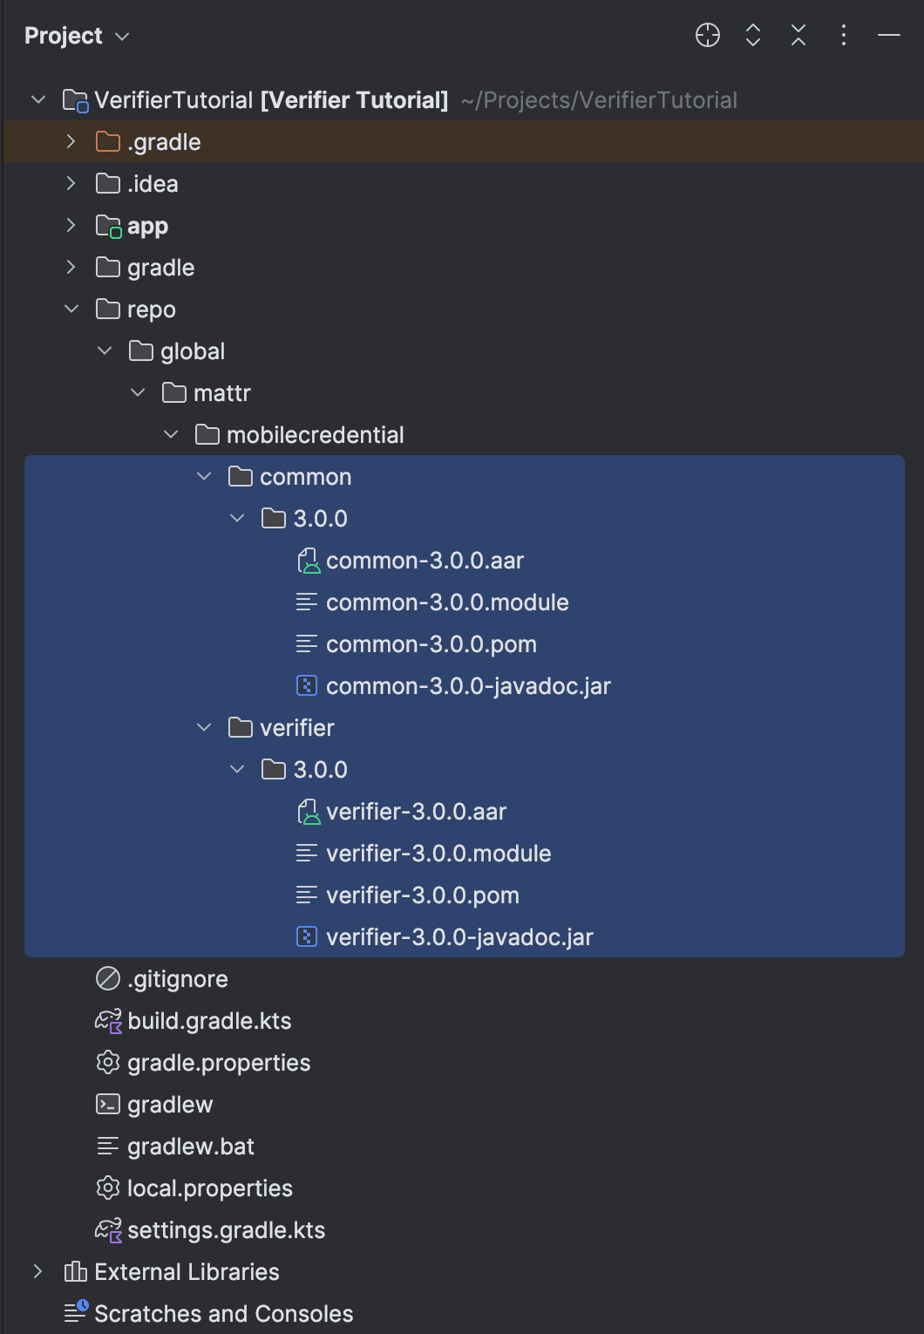Expand the .gradle folder
924x1334 pixels.
pos(71,142)
